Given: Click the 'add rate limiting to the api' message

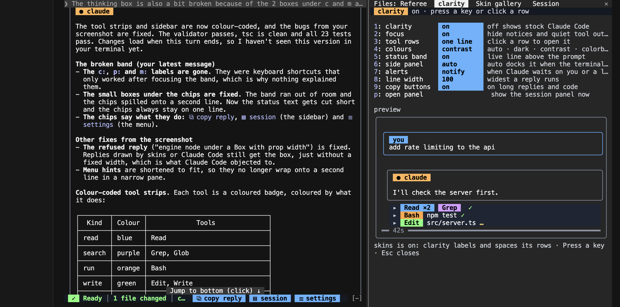Looking at the screenshot, I should click(442, 147).
